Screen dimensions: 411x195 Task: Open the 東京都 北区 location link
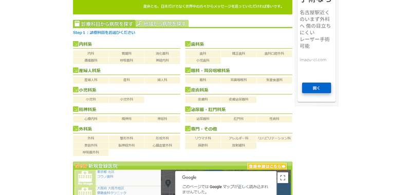coord(106,172)
